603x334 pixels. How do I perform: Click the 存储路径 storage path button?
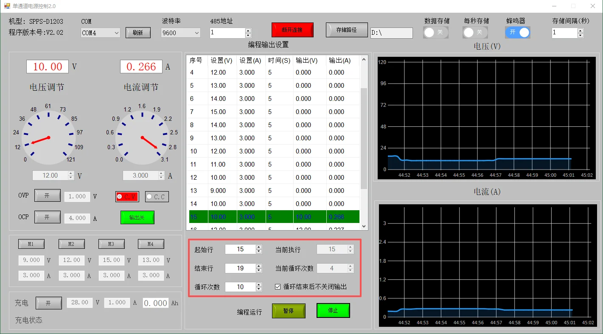(347, 30)
